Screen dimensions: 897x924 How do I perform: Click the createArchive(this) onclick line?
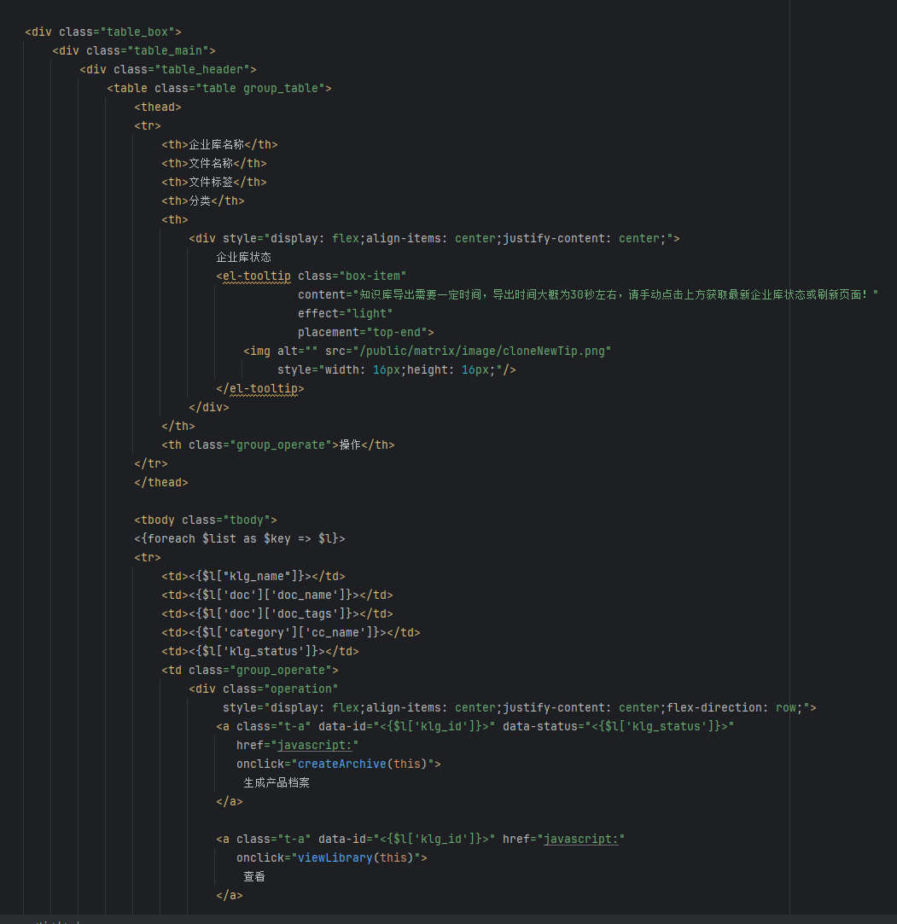click(x=338, y=764)
